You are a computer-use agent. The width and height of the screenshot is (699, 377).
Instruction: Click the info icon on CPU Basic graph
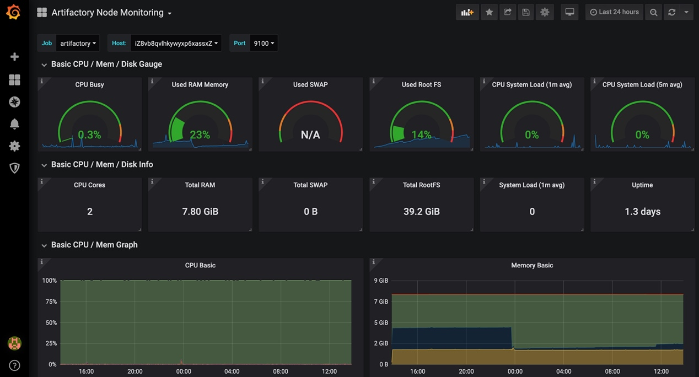tap(41, 262)
